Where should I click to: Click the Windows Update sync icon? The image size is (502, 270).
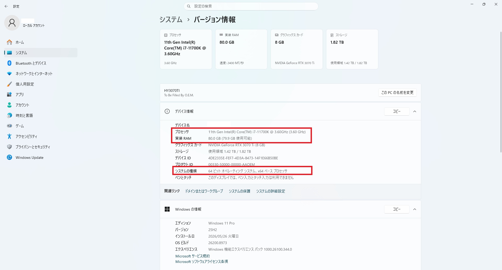point(9,157)
